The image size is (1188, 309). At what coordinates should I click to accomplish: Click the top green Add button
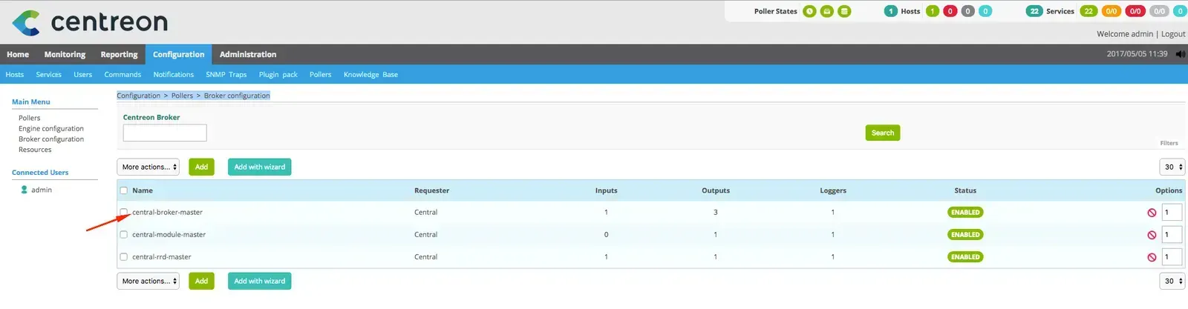coord(201,167)
